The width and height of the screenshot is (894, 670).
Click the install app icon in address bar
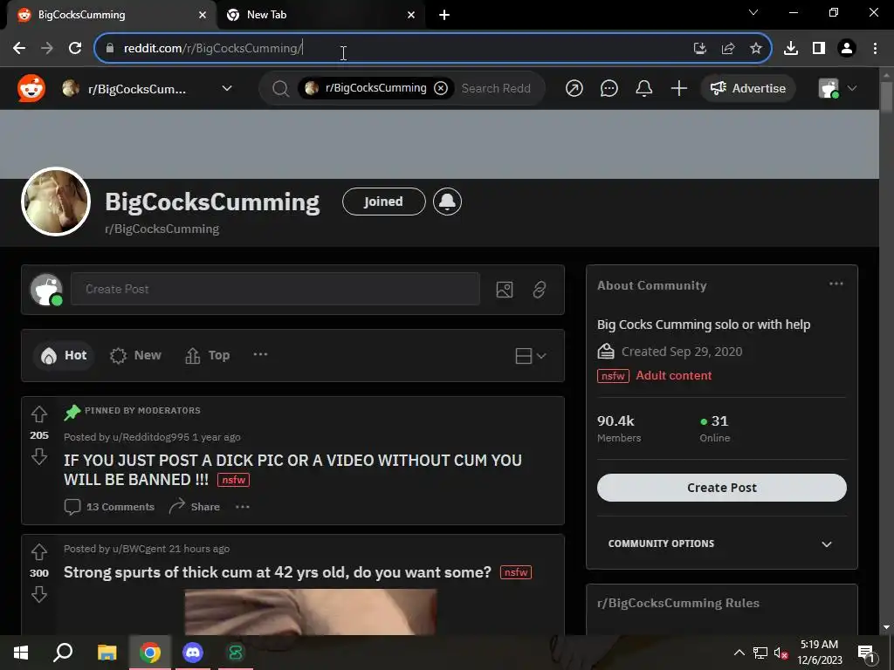point(700,49)
